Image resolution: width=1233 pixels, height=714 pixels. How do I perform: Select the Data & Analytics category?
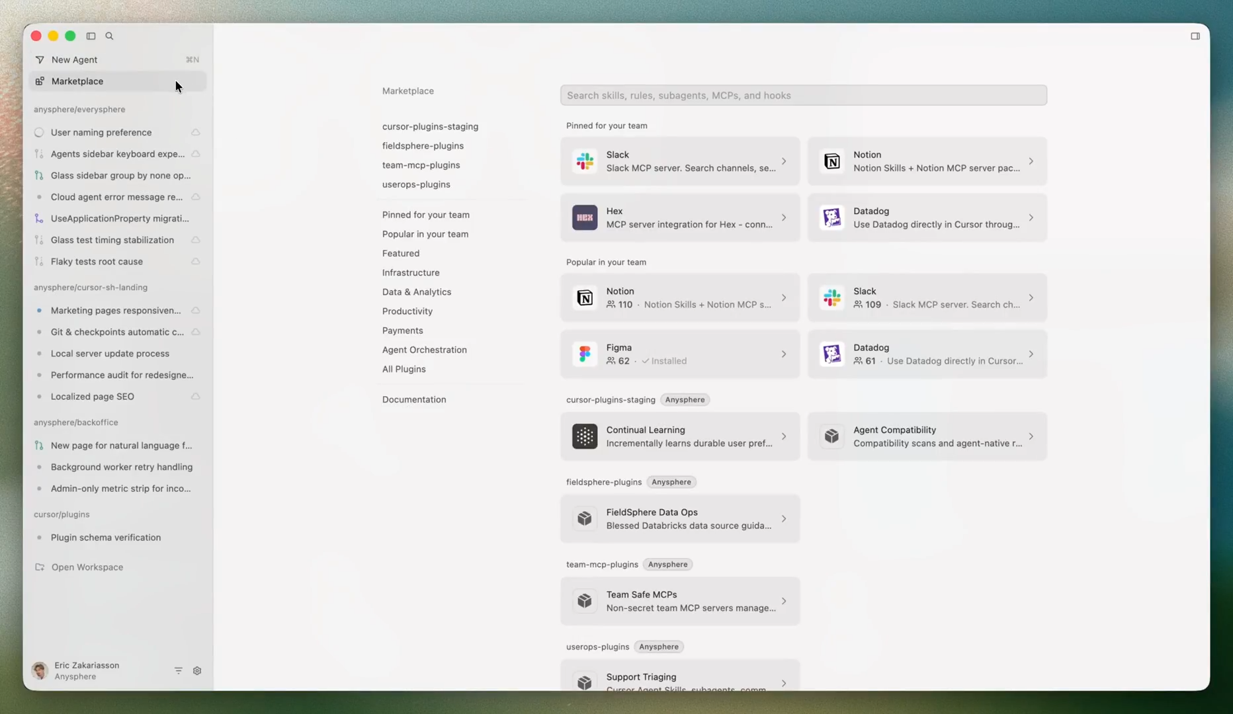[x=416, y=292]
